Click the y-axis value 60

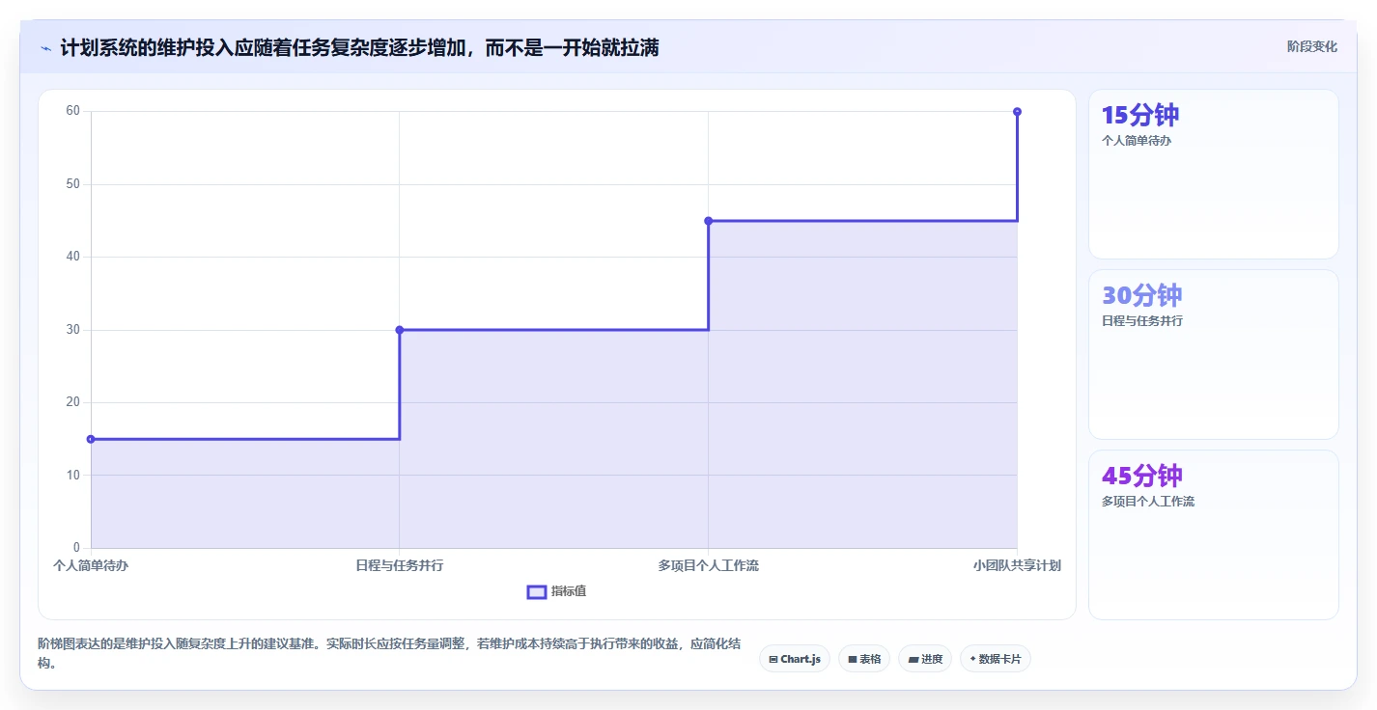[x=73, y=111]
